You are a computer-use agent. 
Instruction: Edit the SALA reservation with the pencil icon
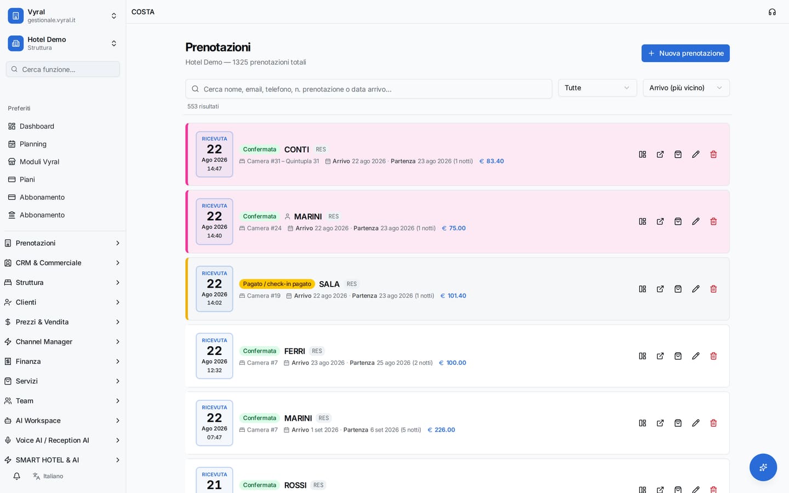(x=696, y=289)
